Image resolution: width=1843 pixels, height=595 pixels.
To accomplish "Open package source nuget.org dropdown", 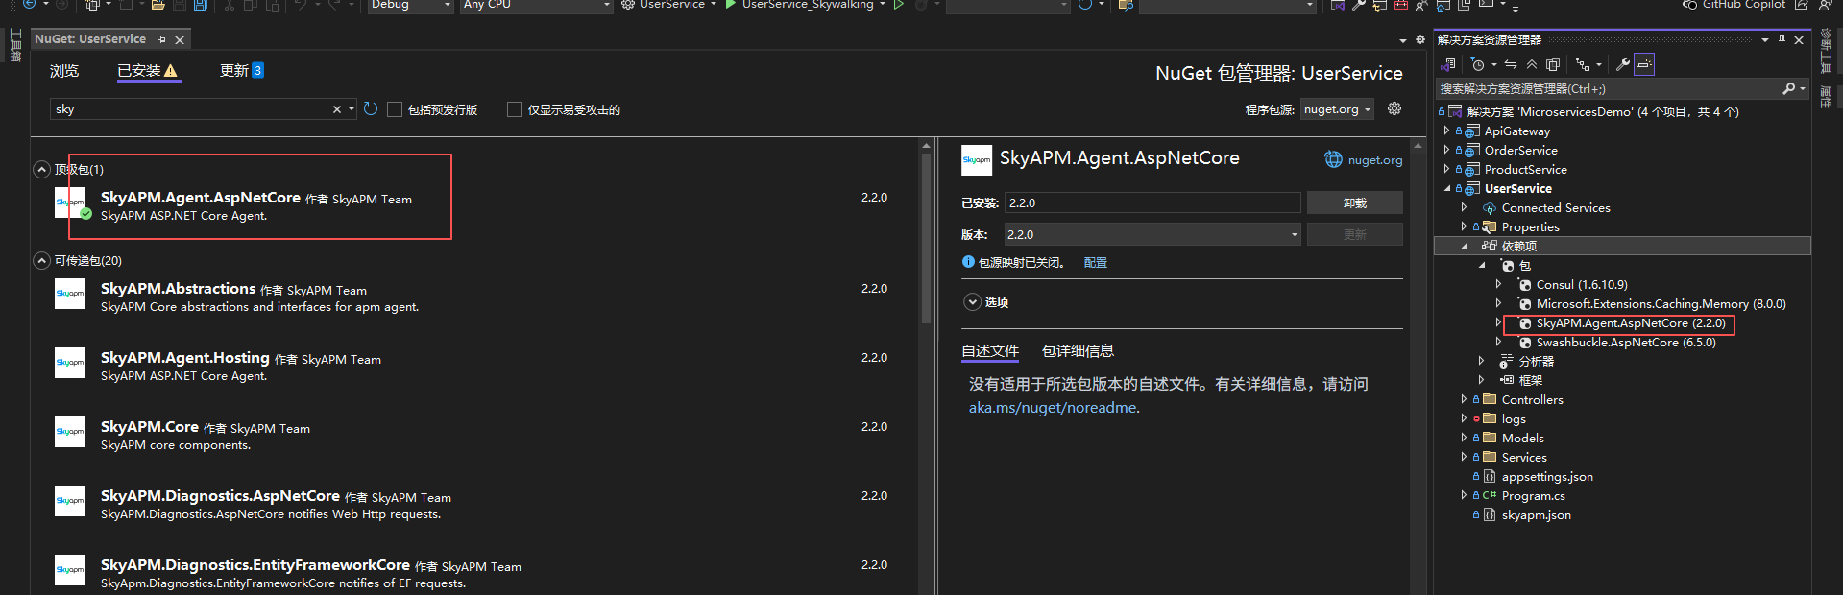I will click(1337, 109).
